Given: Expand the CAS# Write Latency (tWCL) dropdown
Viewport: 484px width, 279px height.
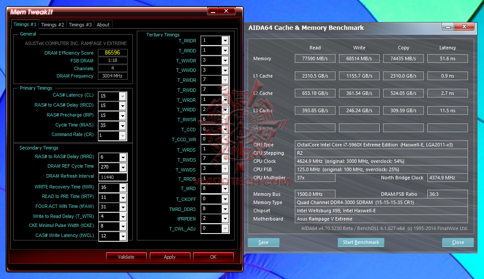Looking at the screenshot, I should click(x=123, y=236).
